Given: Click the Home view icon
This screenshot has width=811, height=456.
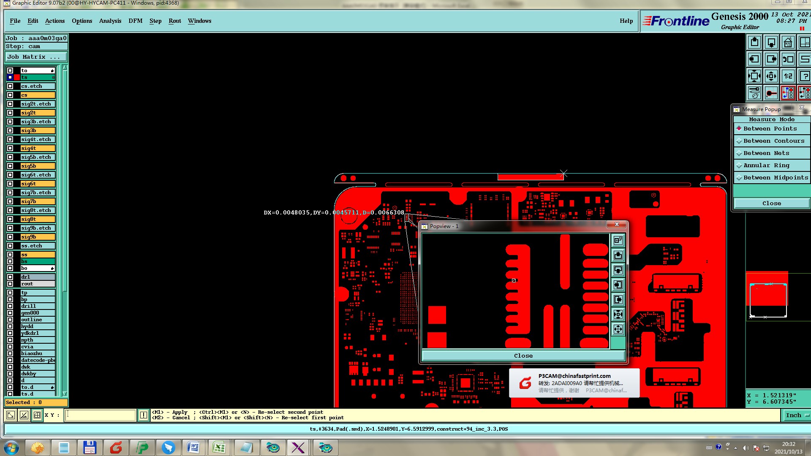Looking at the screenshot, I should click(788, 43).
